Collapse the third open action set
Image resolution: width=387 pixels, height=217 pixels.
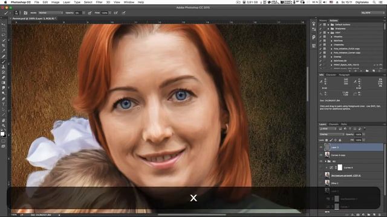tap(328, 33)
